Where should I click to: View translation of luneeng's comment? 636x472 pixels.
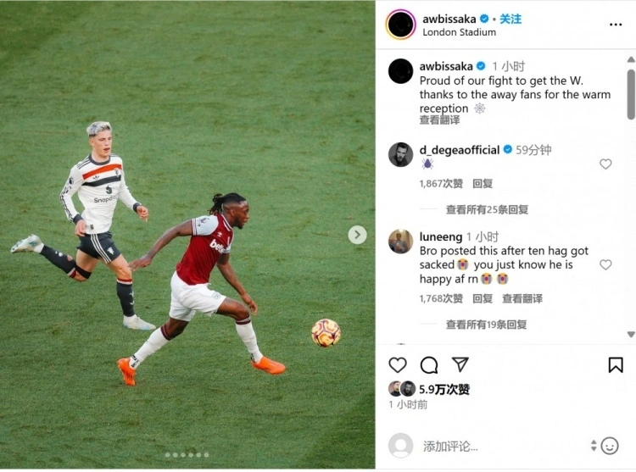click(522, 298)
